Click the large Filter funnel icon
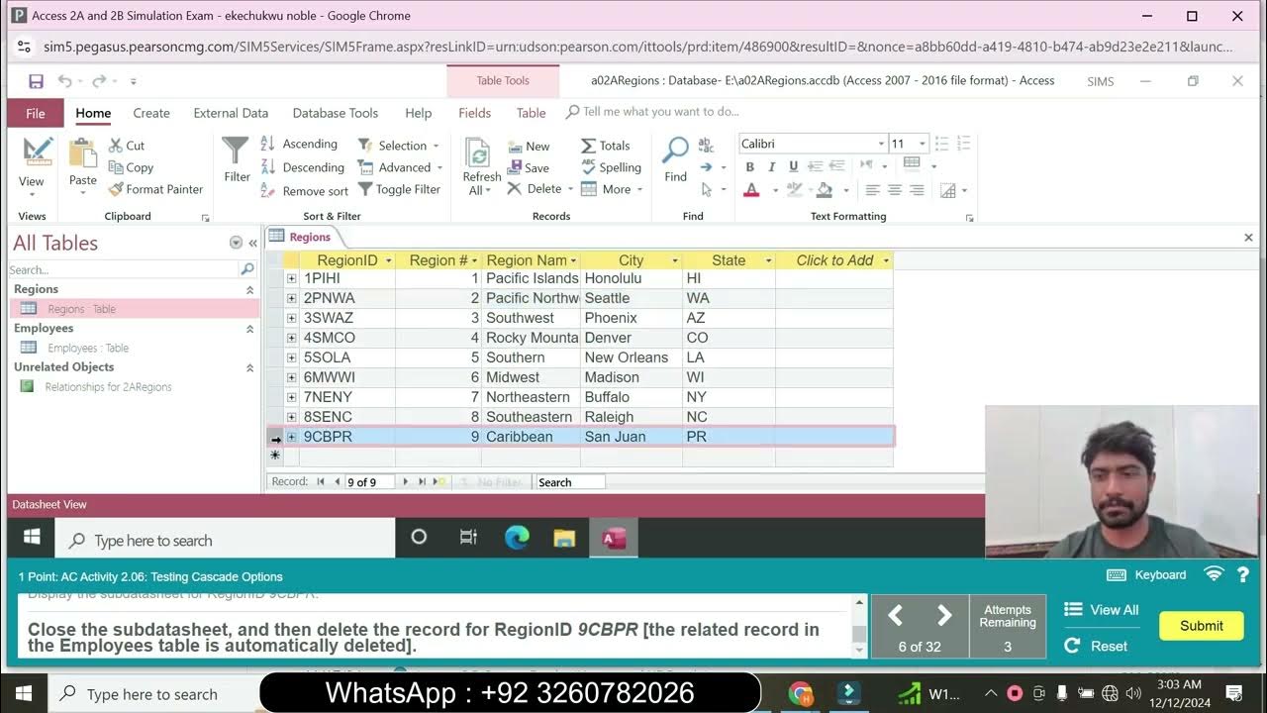 tap(236, 160)
